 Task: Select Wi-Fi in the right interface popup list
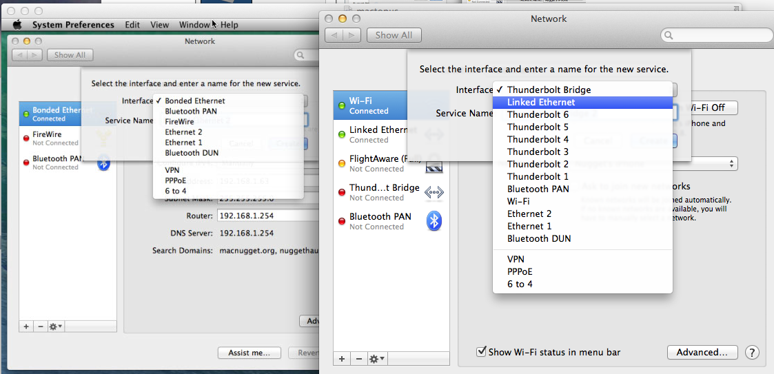tap(582, 201)
